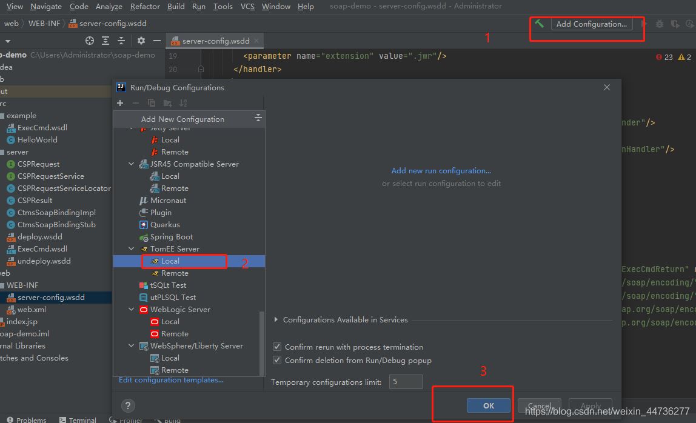Click the help question mark button
Viewport: 696px width, 423px height.
point(128,405)
